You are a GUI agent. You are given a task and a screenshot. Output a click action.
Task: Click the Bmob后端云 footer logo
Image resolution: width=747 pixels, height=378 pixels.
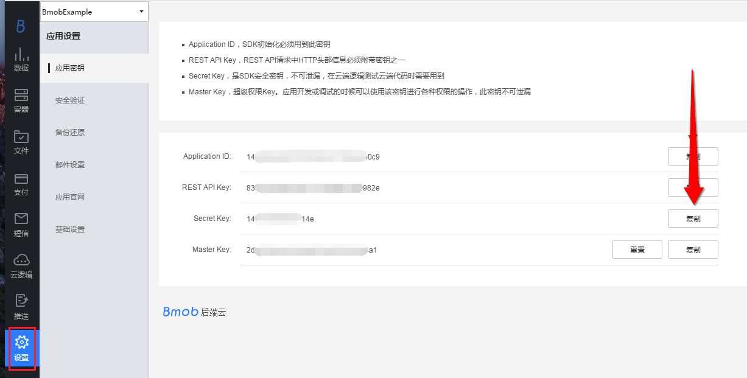194,312
